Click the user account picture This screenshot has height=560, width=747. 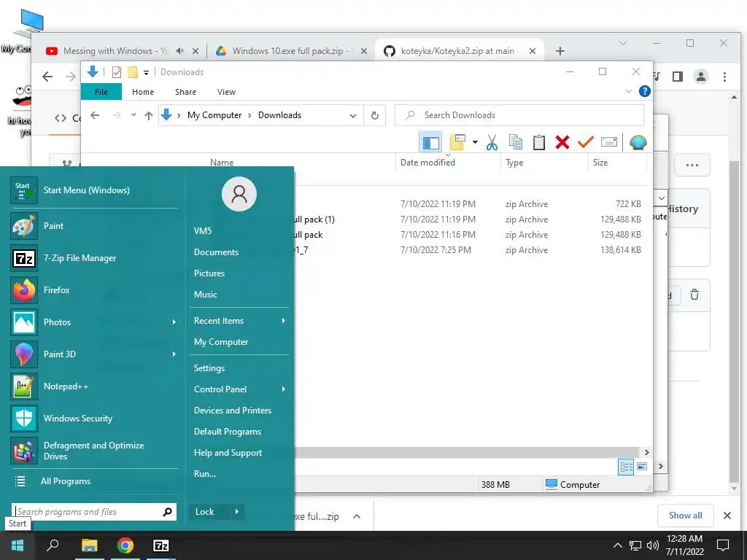pyautogui.click(x=239, y=194)
